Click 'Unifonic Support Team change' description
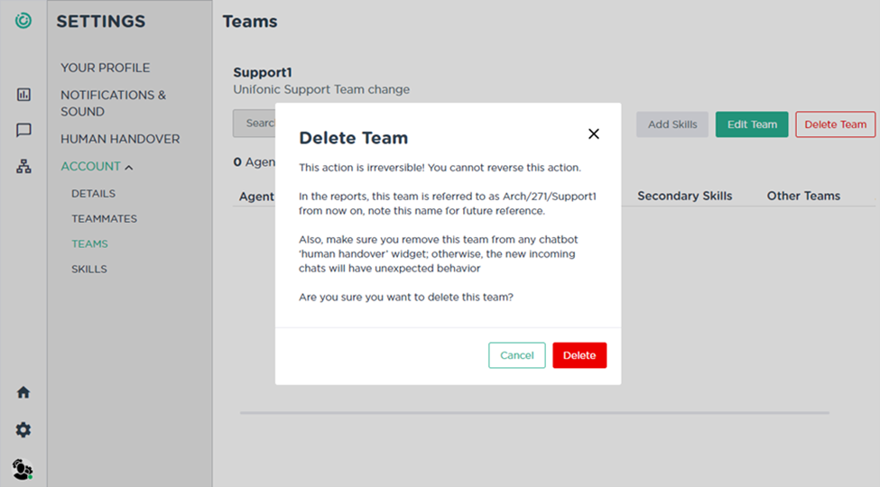The height and width of the screenshot is (487, 880). (321, 90)
